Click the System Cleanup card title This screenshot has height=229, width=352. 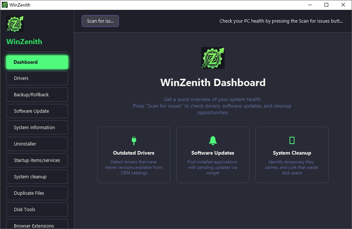(292, 153)
